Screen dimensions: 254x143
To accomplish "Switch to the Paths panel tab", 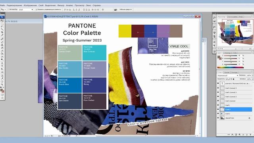I will click(235, 72).
